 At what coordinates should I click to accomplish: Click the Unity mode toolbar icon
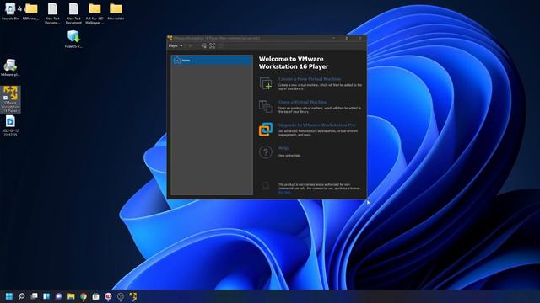pos(221,45)
